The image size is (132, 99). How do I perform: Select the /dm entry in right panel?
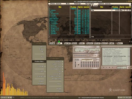pos(111,10)
